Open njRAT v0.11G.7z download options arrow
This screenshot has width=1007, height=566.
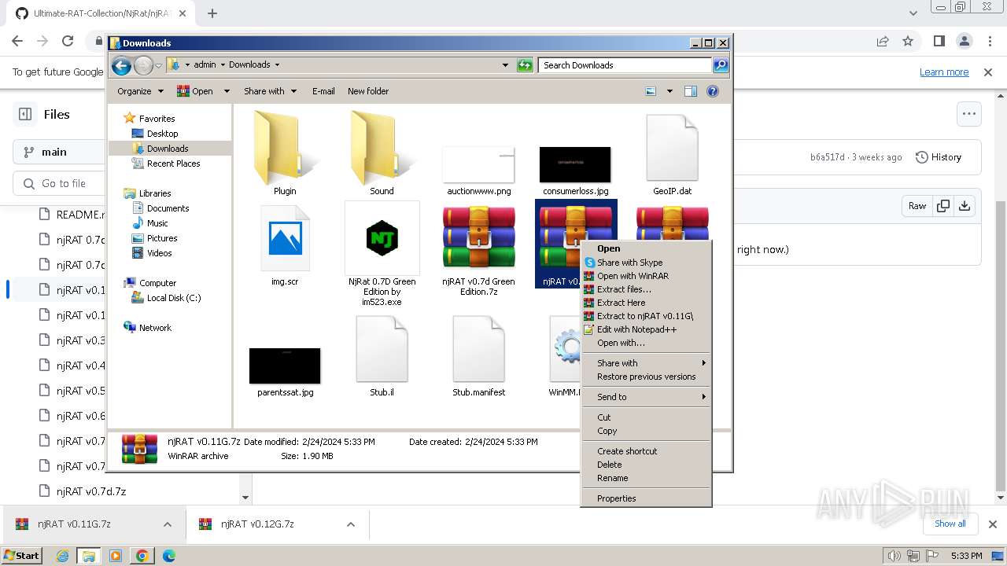coord(167,524)
